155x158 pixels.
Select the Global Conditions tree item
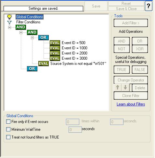pyautogui.click(x=30, y=17)
